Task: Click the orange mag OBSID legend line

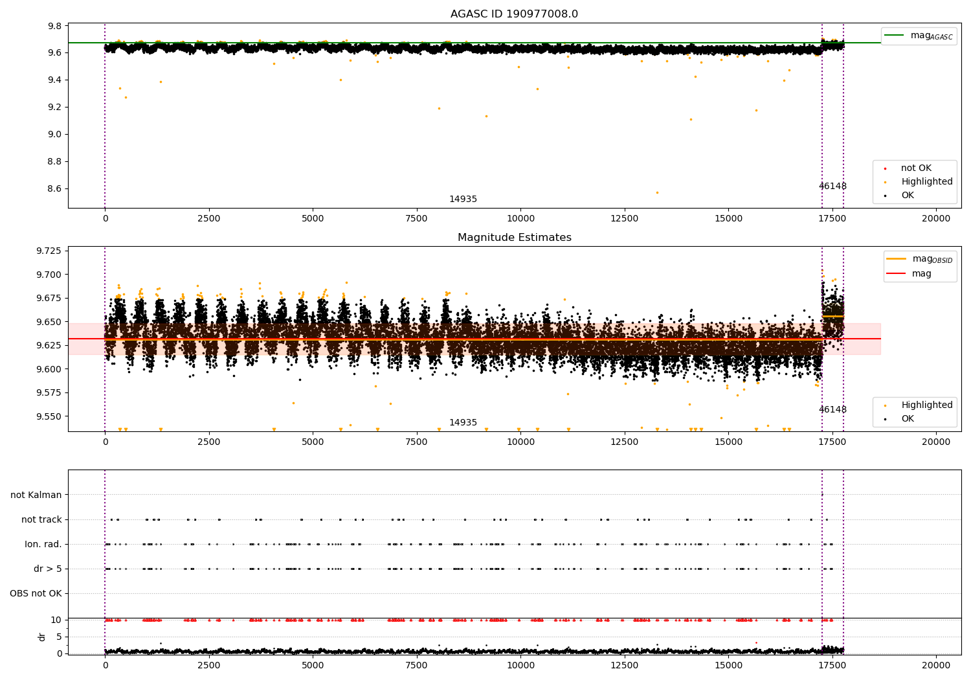Action: 897,259
